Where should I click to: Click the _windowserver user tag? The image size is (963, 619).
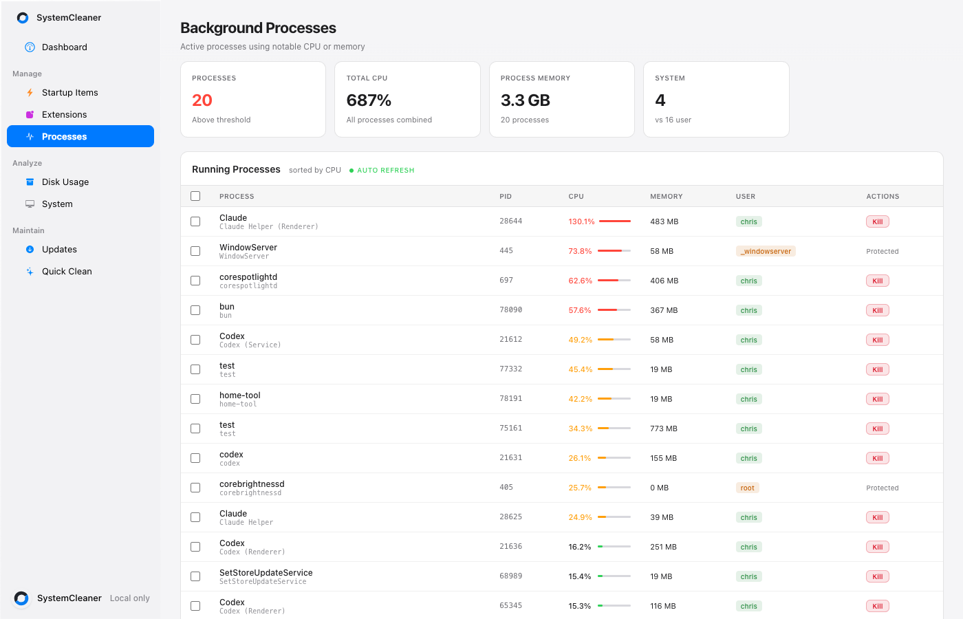pos(766,251)
